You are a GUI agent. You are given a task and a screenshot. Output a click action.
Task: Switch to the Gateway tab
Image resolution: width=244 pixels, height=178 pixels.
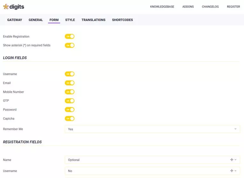15,20
